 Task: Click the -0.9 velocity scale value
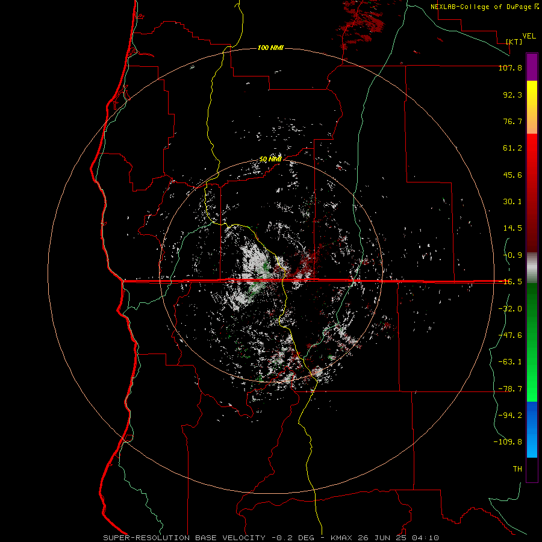512,255
